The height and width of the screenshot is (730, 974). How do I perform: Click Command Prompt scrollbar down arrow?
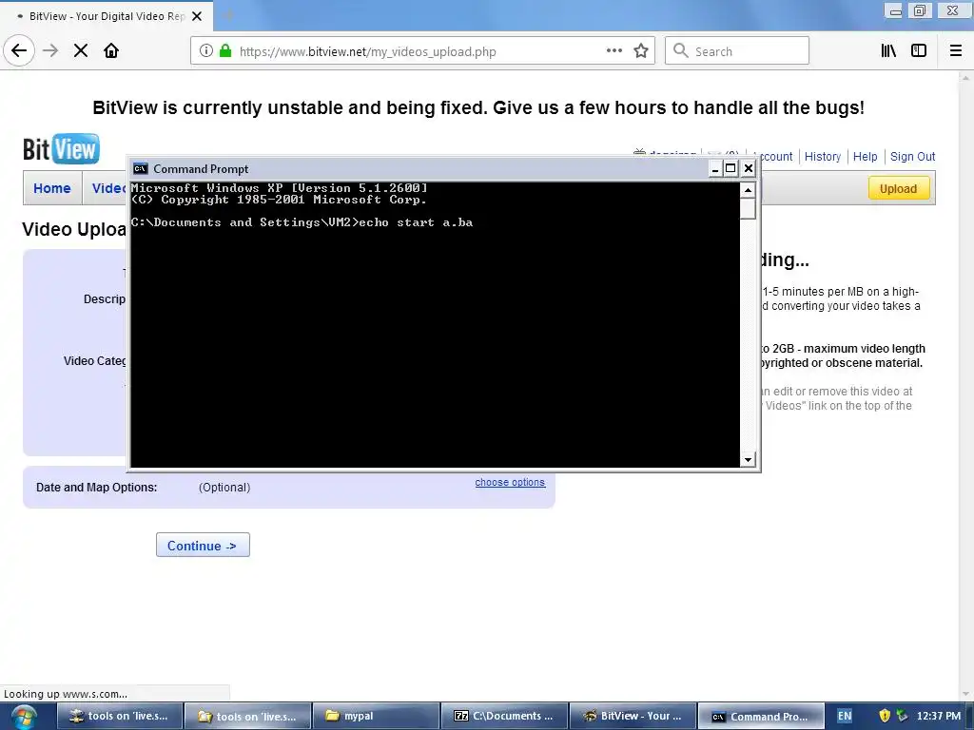[x=748, y=460]
